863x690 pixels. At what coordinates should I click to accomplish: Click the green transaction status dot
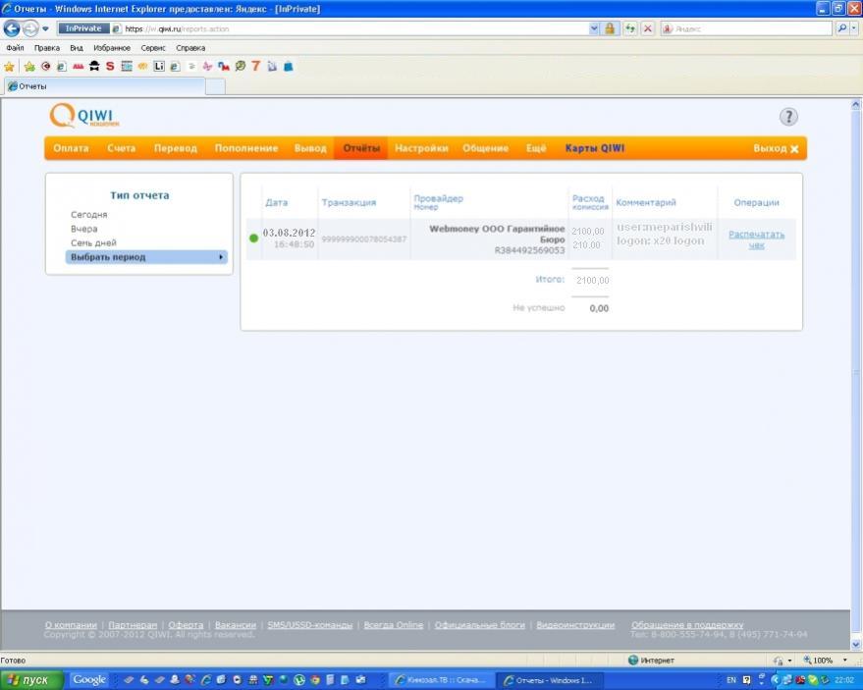tap(253, 238)
